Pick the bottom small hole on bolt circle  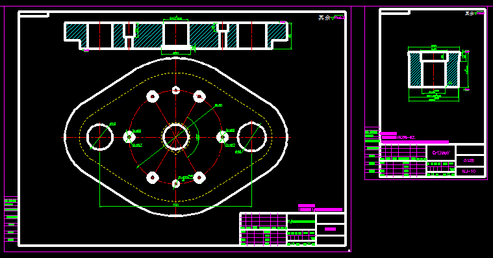176,183
